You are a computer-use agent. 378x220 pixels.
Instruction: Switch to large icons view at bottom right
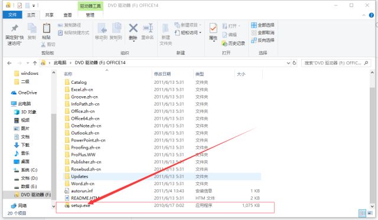tap(370, 214)
